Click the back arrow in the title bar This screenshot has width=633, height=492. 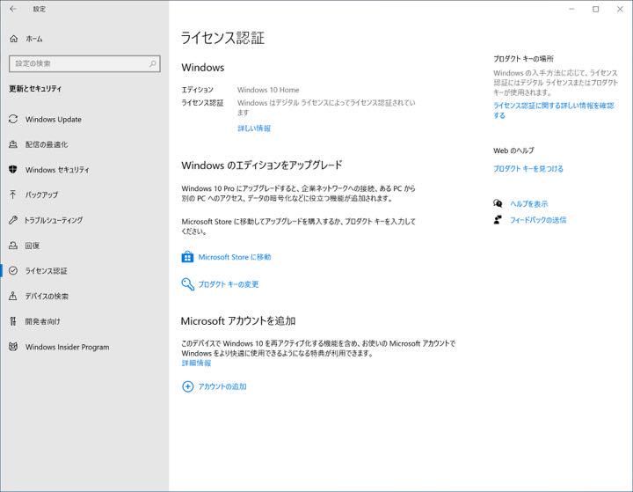13,9
